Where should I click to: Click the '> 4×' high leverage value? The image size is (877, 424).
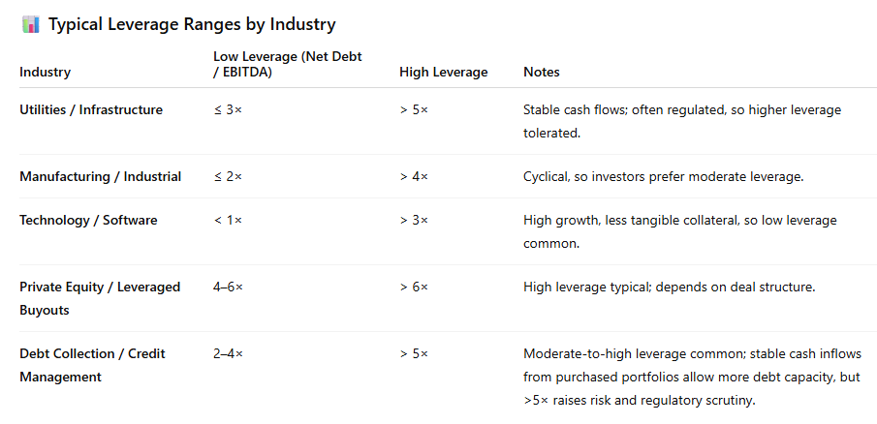click(413, 177)
